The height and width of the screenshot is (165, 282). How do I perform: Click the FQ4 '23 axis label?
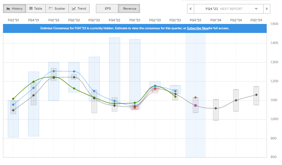(195, 20)
